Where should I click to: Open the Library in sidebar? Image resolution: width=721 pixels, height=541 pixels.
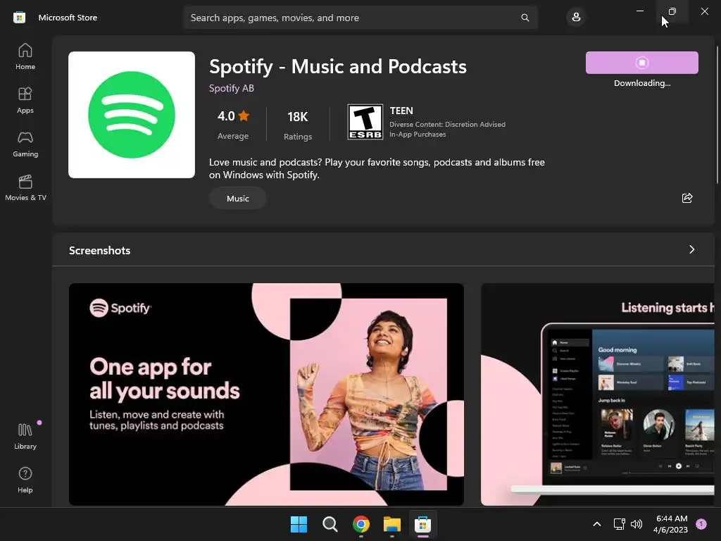25,437
